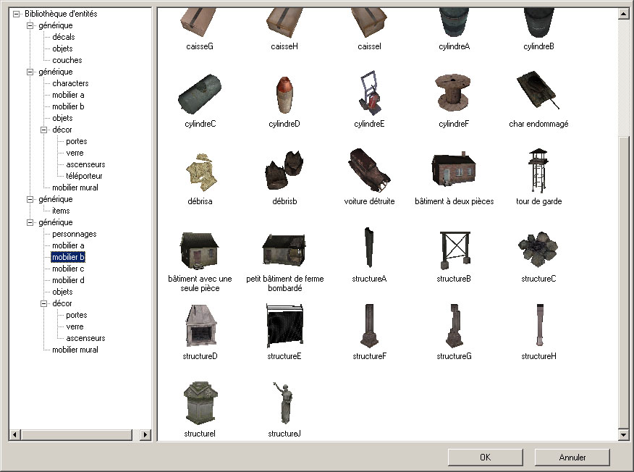
Task: Select Bibliothèque d'entités root label
Action: coord(61,14)
